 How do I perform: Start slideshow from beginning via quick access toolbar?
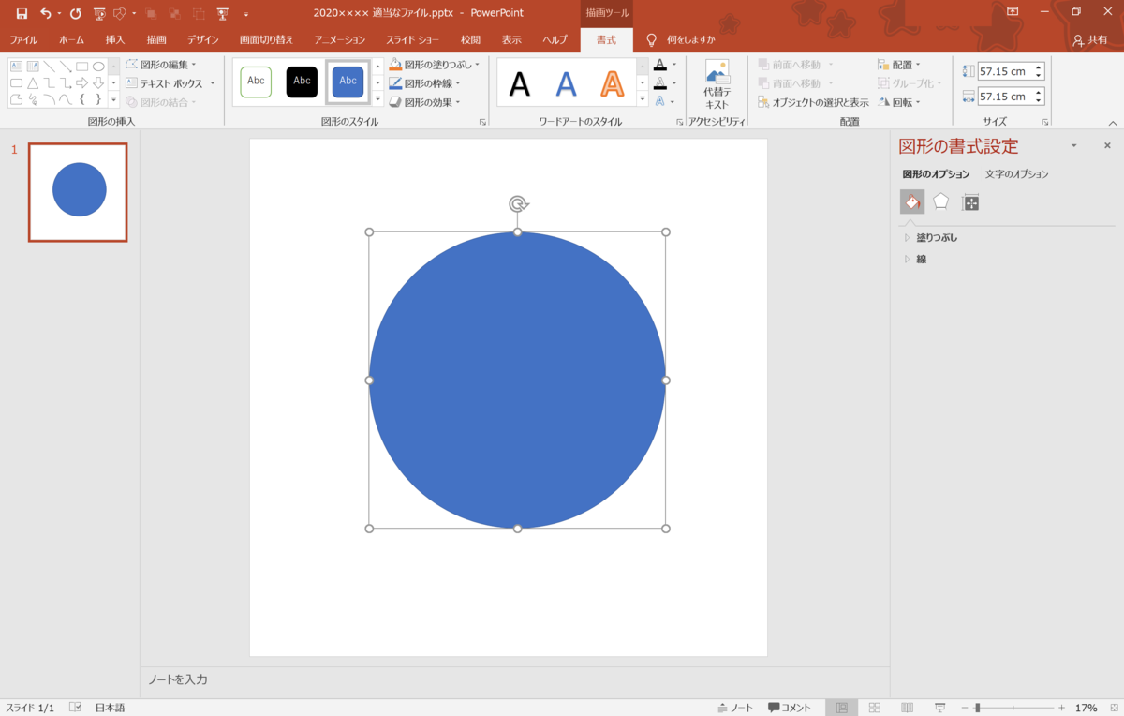click(x=99, y=13)
